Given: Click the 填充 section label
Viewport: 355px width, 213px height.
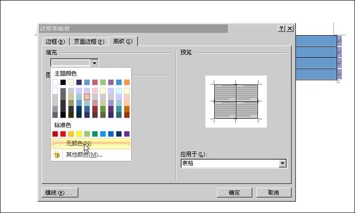Looking at the screenshot, I should 52,53.
